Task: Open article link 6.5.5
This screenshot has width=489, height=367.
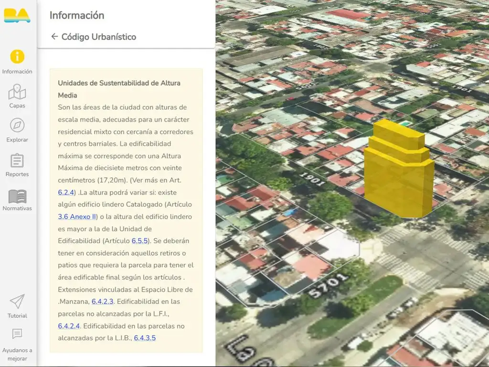Action: (x=140, y=241)
